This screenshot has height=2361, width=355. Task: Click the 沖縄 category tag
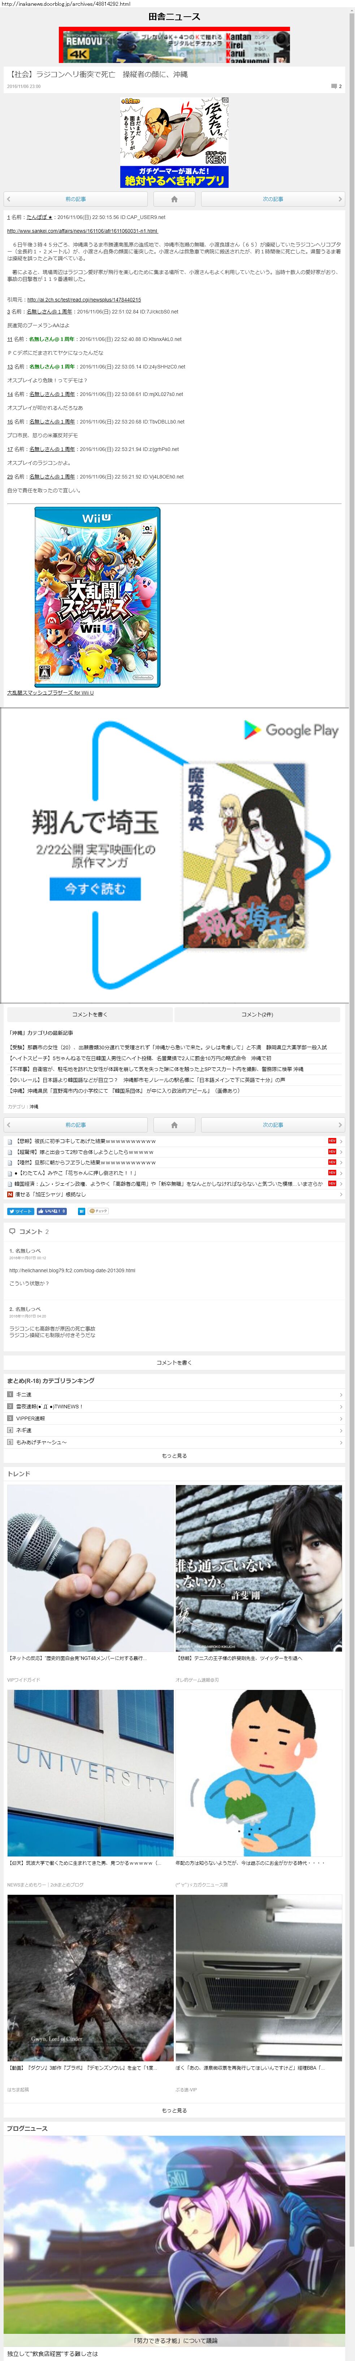[34, 1106]
